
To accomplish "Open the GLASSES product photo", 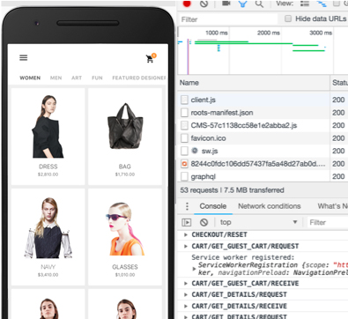I will point(125,228).
